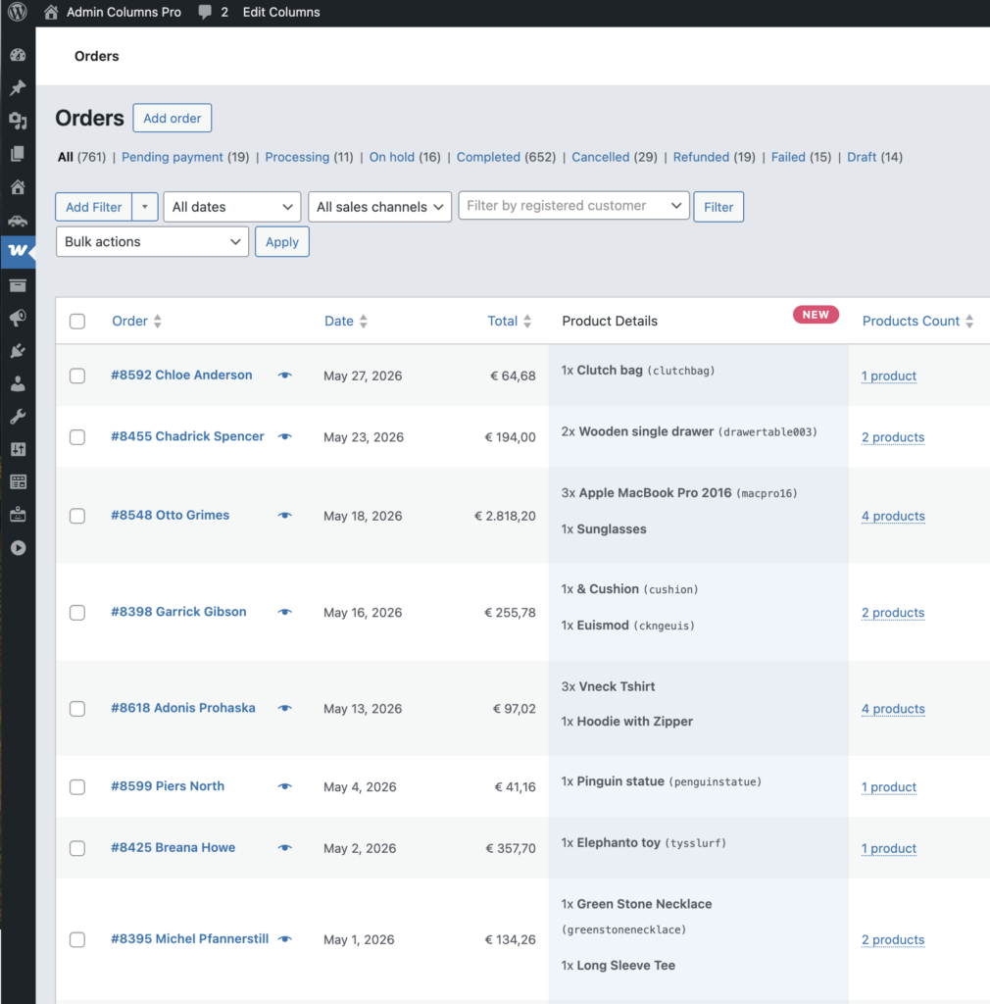This screenshot has width=990, height=1004.
Task: Open the All sales channels dropdown
Action: 379,207
